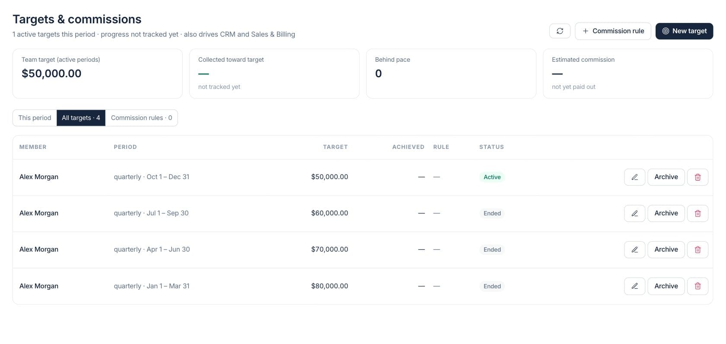The image size is (726, 344).
Task: Archive the $50,000.00 target
Action: click(x=666, y=177)
